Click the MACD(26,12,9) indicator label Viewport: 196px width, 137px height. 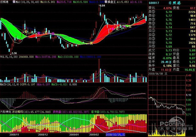click(10, 84)
